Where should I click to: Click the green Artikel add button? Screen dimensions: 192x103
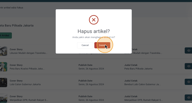tap(6, 36)
